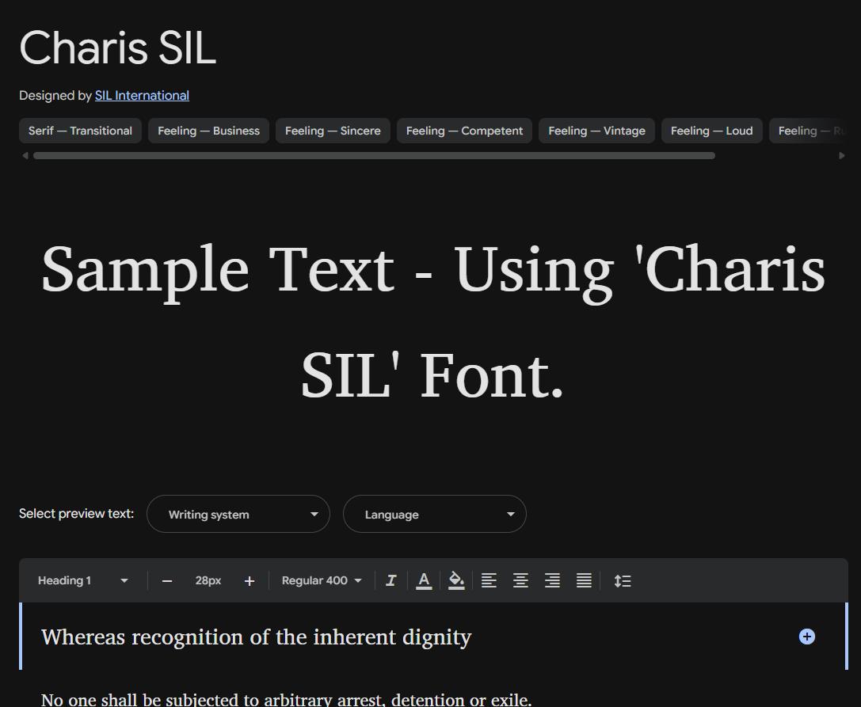861x707 pixels.
Task: Select the Feeling — Business tag
Action: [208, 131]
